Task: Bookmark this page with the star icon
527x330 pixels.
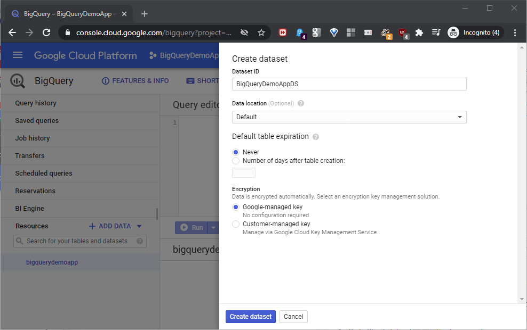Action: coord(261,32)
